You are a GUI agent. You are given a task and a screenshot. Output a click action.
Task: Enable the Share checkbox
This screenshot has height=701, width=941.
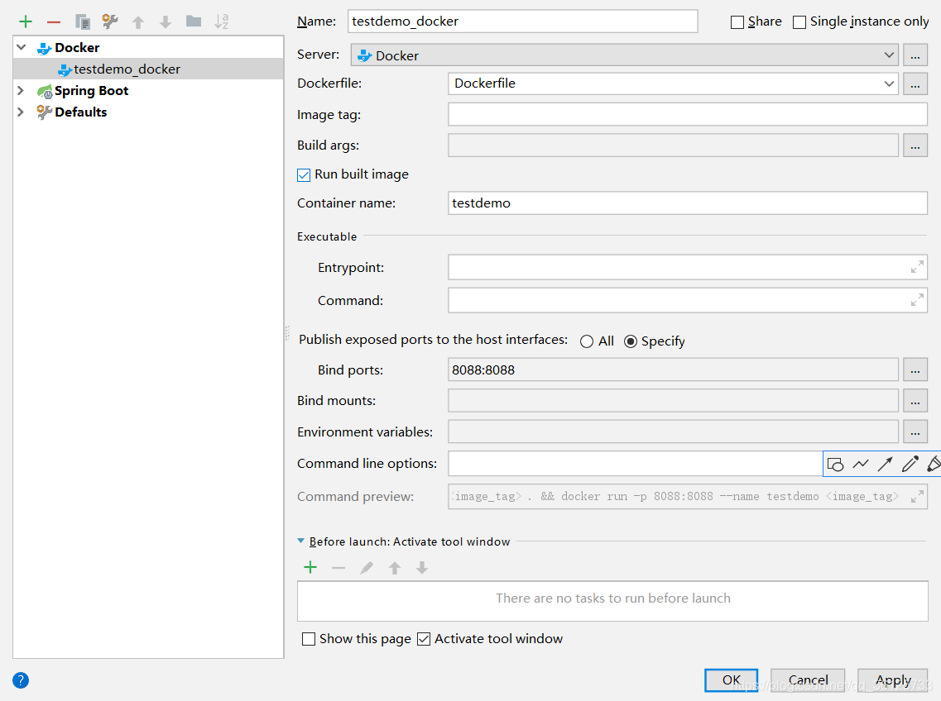737,22
